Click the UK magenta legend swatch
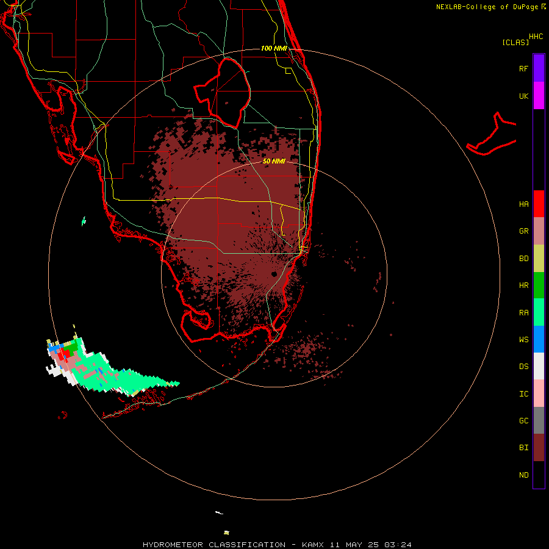Image resolution: width=549 pixels, height=549 pixels. point(539,96)
